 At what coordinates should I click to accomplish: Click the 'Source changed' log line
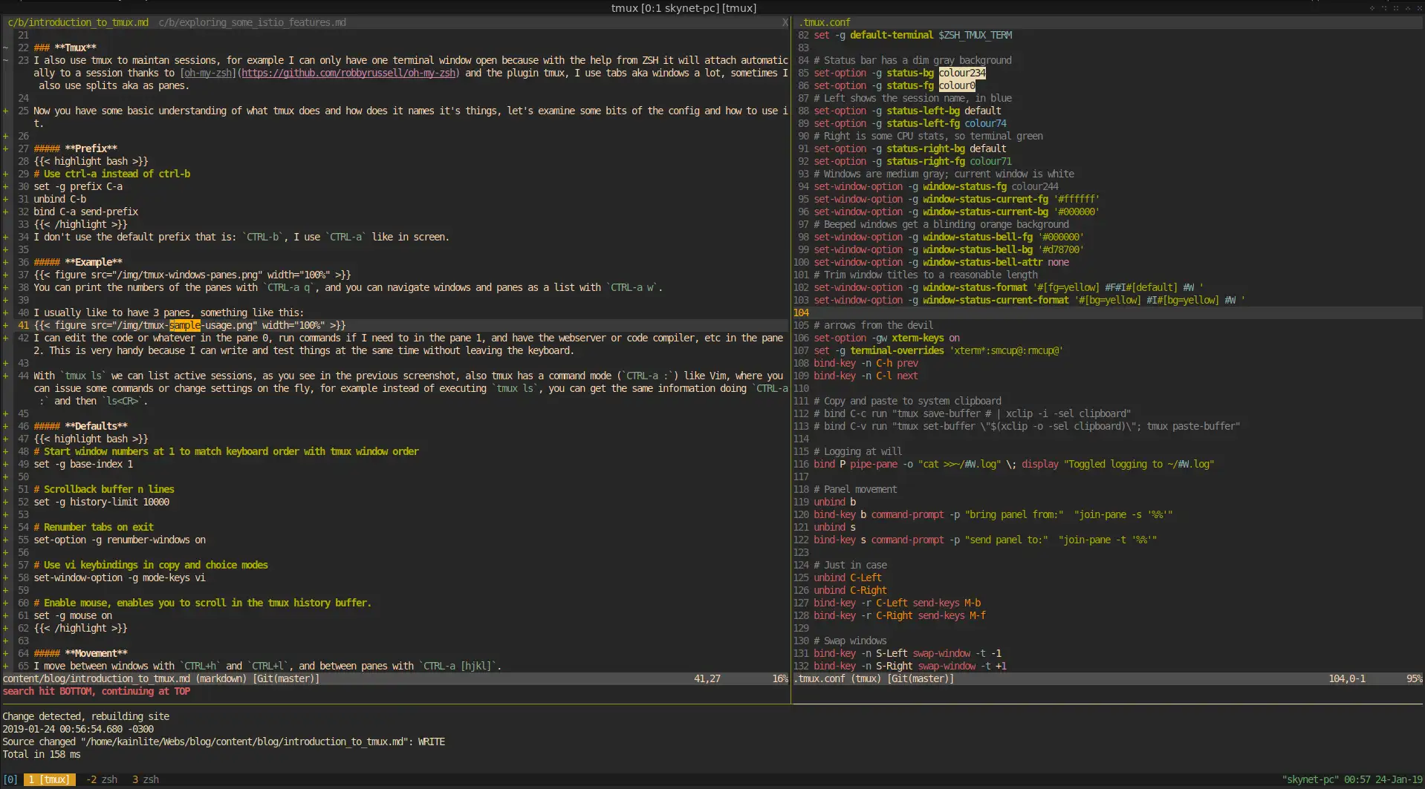pos(224,741)
